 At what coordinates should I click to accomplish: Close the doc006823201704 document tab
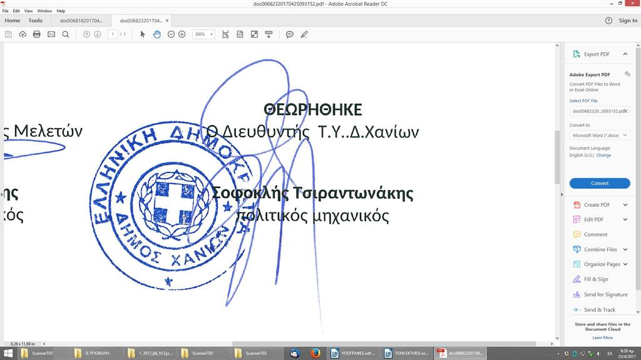[x=167, y=21]
